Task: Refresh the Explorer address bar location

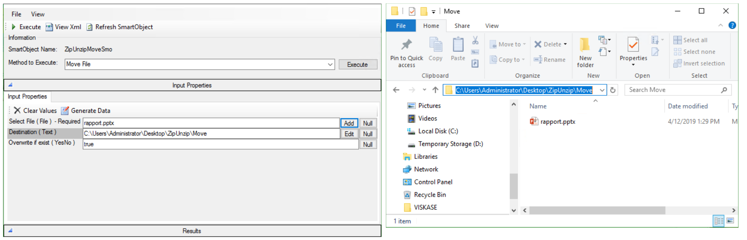Action: click(613, 90)
